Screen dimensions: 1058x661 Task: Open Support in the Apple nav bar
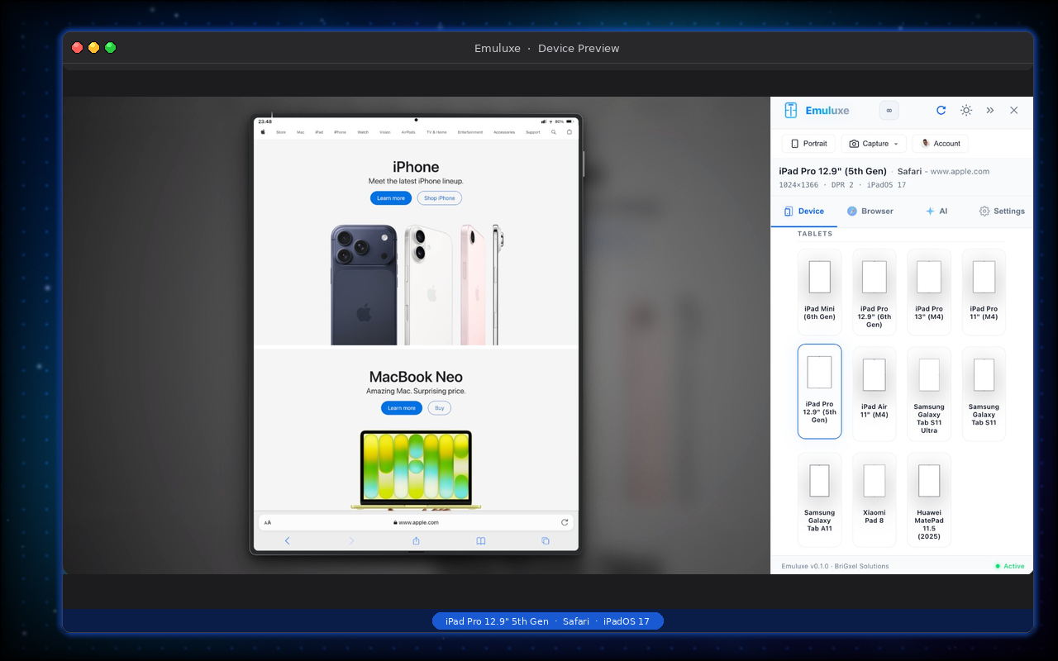(x=533, y=132)
